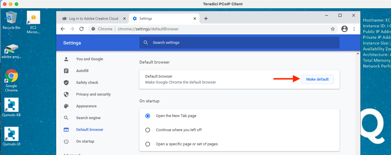The height and width of the screenshot is (155, 391).
Task: Open Autofill settings section
Action: [82, 71]
